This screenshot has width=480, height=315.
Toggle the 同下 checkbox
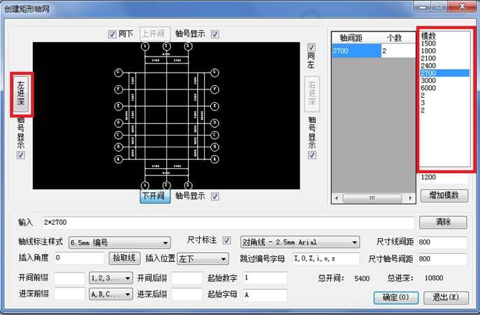coord(112,34)
